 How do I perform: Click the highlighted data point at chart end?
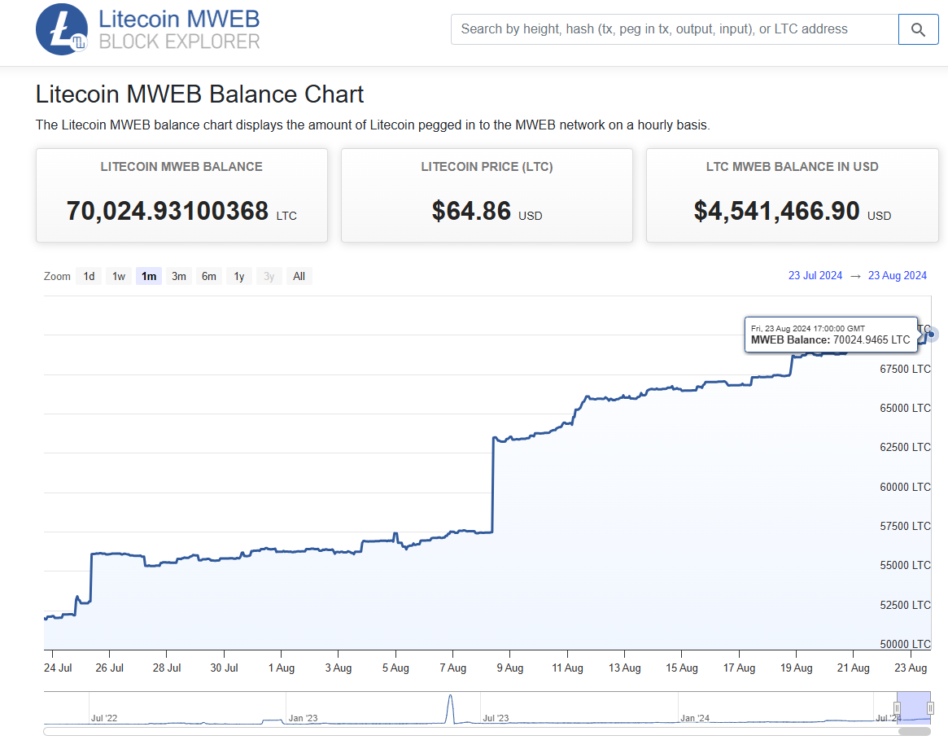tap(931, 334)
